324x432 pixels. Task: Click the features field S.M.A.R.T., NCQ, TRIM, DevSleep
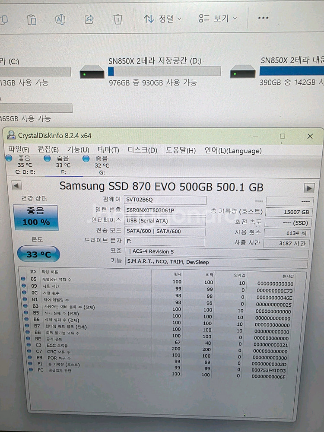(216, 262)
